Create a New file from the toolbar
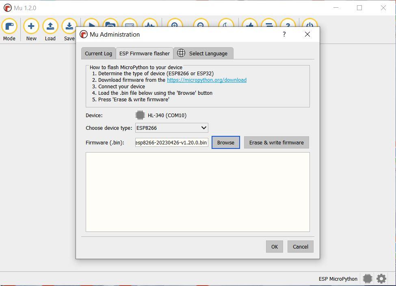 [31, 30]
